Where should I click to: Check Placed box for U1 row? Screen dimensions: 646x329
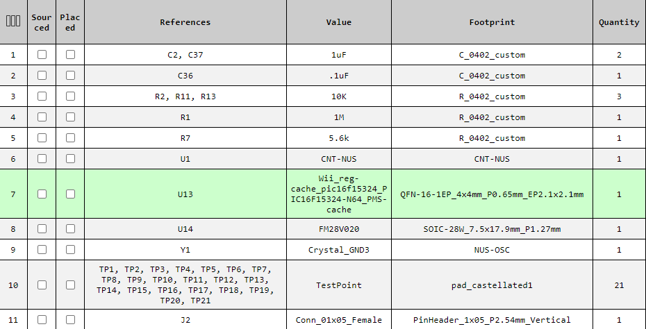point(70,158)
